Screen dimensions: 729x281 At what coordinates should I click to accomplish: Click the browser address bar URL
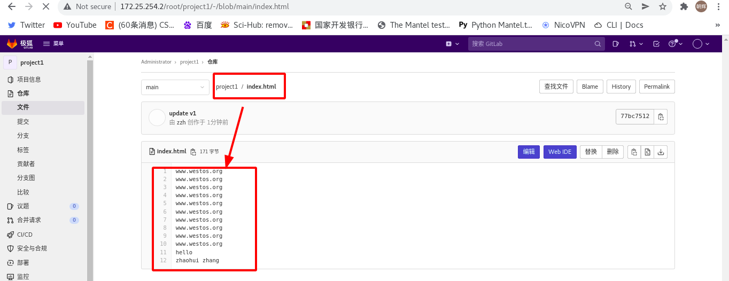pos(204,6)
